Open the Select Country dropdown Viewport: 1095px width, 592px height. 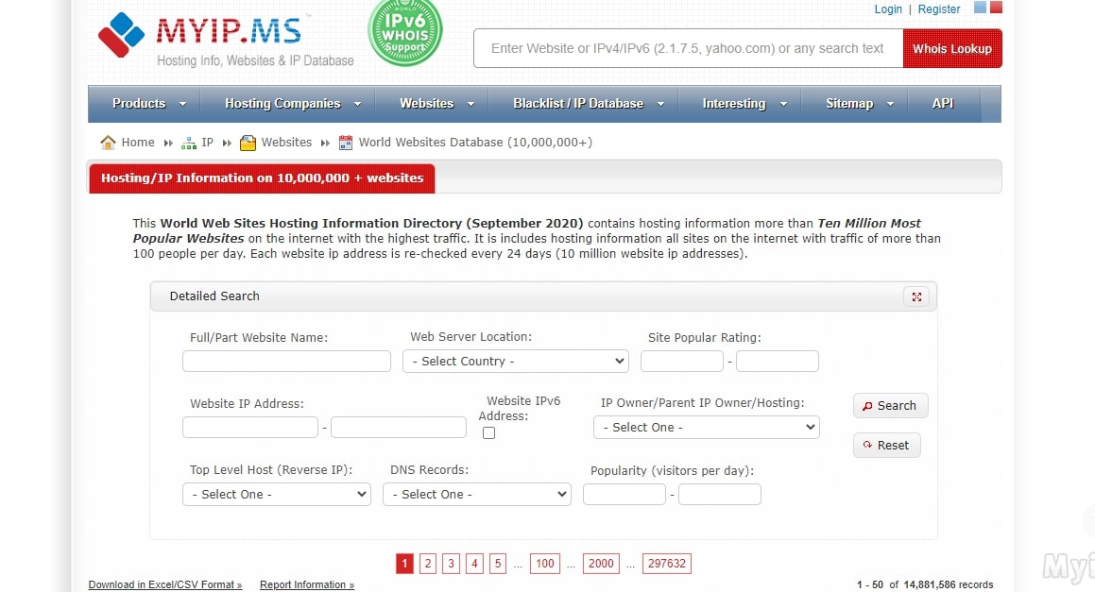tap(515, 361)
